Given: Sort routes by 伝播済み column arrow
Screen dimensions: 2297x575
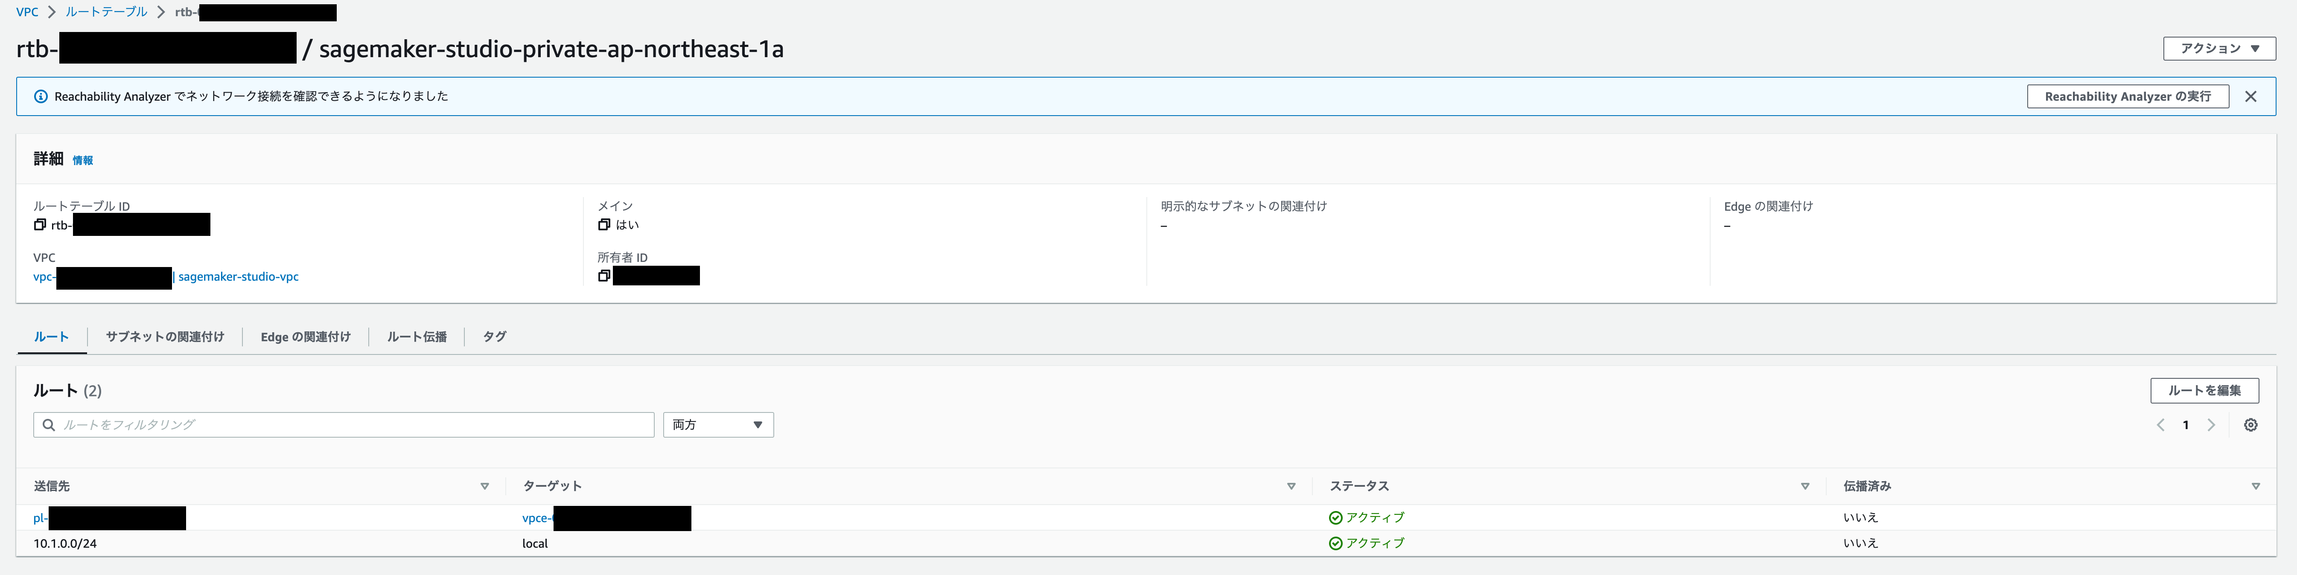Looking at the screenshot, I should tap(2256, 487).
